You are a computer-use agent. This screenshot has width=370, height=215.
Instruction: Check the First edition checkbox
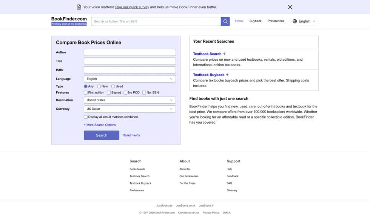point(86,93)
